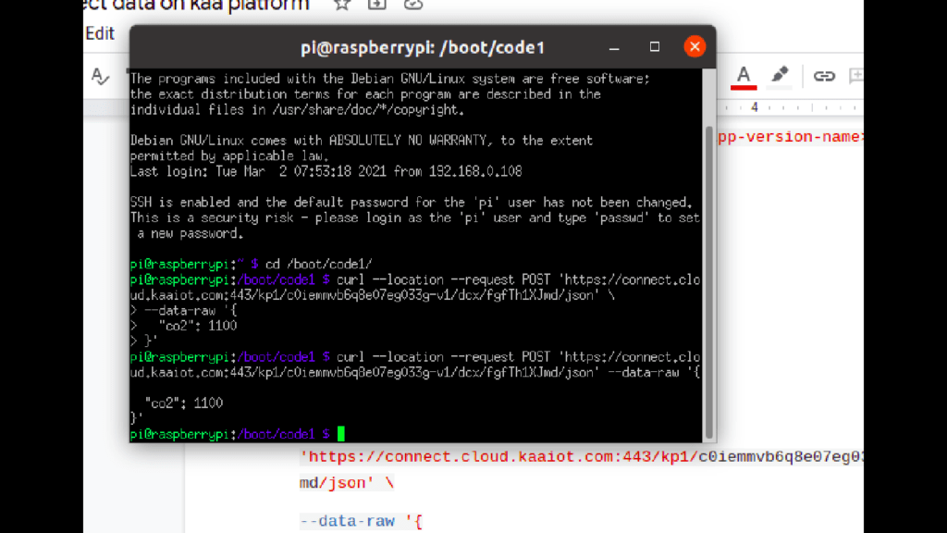Maximize the raspberrypi terminal window
Viewport: 947px width, 533px height.
pyautogui.click(x=655, y=46)
